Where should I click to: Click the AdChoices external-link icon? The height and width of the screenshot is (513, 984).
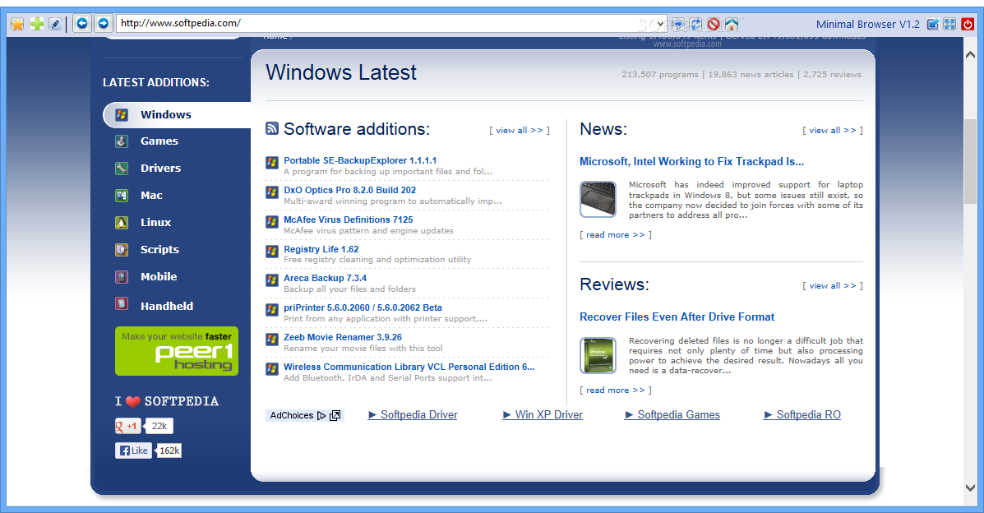click(x=335, y=416)
